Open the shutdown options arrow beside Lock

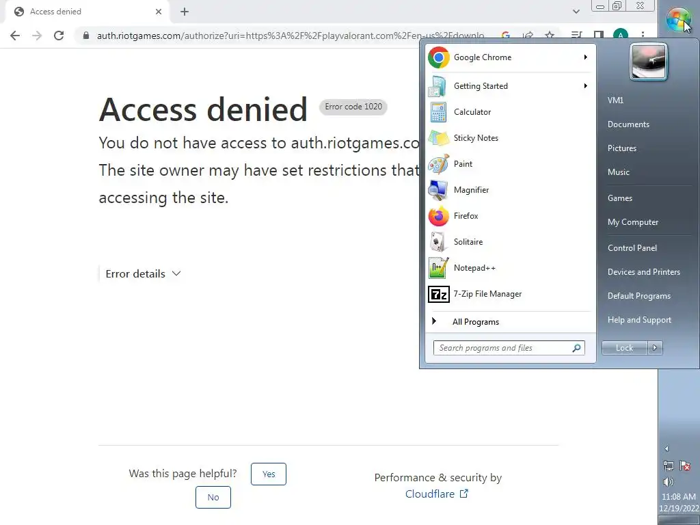tap(655, 348)
